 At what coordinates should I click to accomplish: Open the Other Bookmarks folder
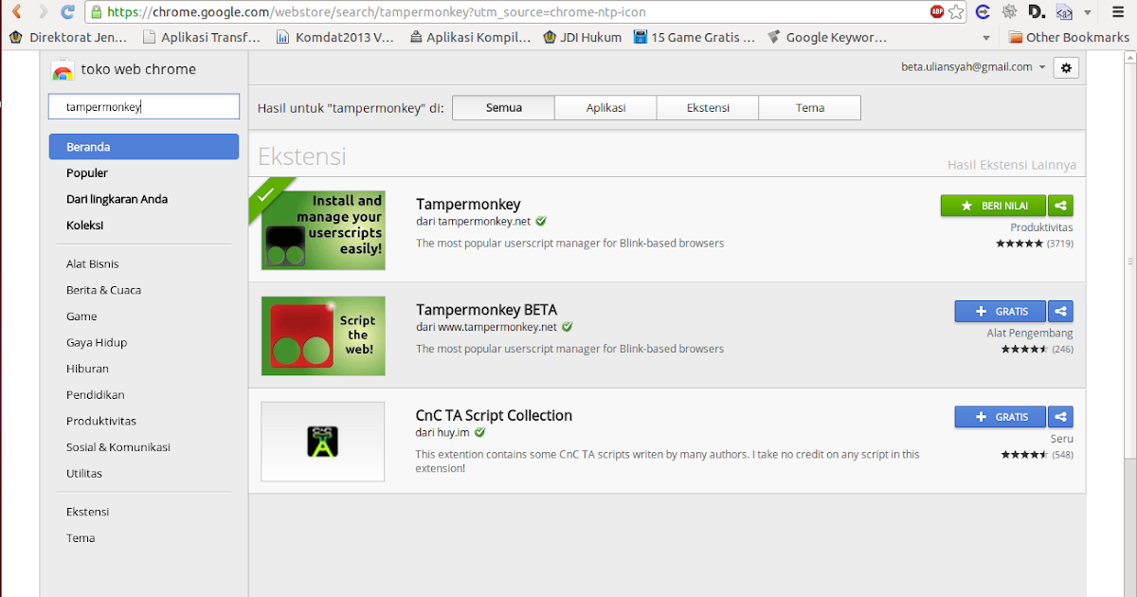click(x=1069, y=38)
